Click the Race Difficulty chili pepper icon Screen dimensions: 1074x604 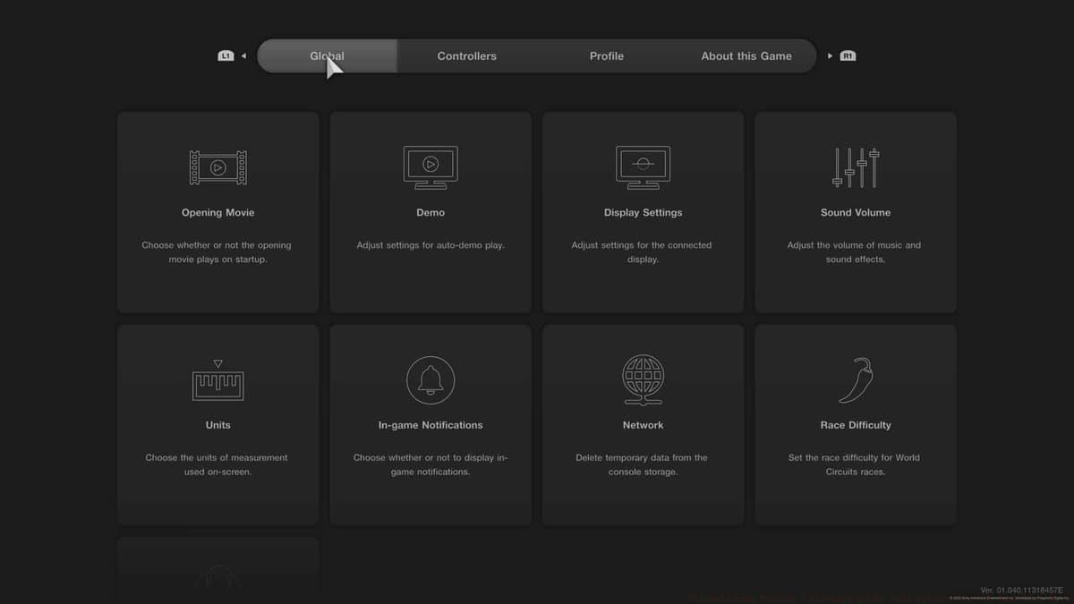(856, 380)
